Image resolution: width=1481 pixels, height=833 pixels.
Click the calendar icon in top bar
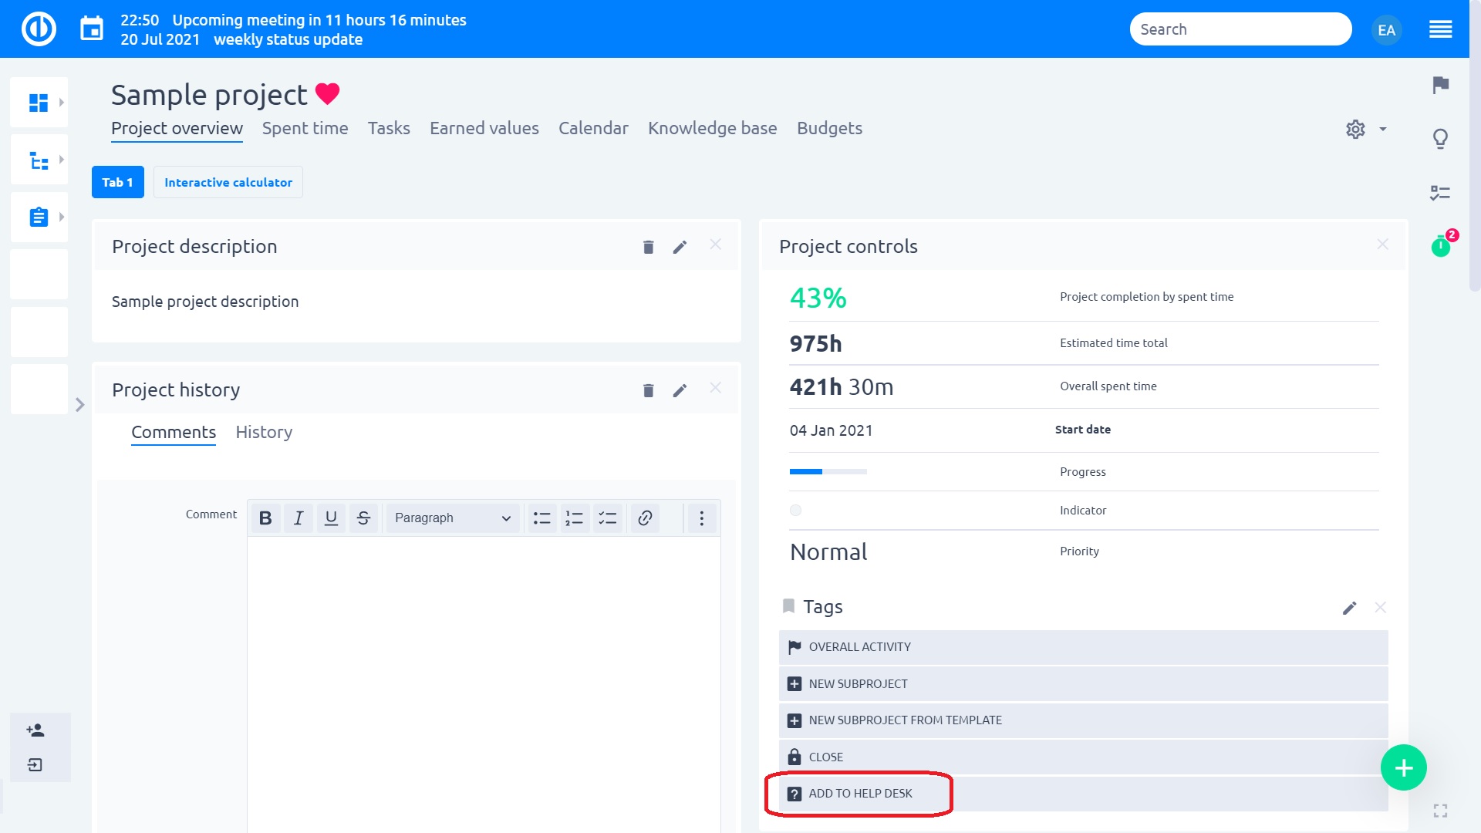(92, 29)
